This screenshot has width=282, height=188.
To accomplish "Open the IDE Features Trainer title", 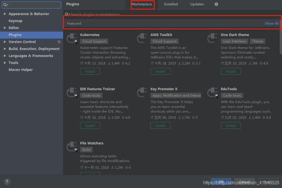I will point(98,89).
